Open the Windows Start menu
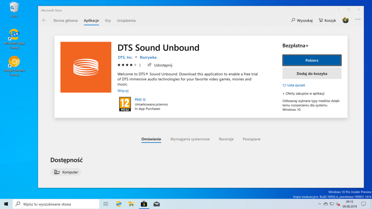The width and height of the screenshot is (372, 209). coord(6,204)
